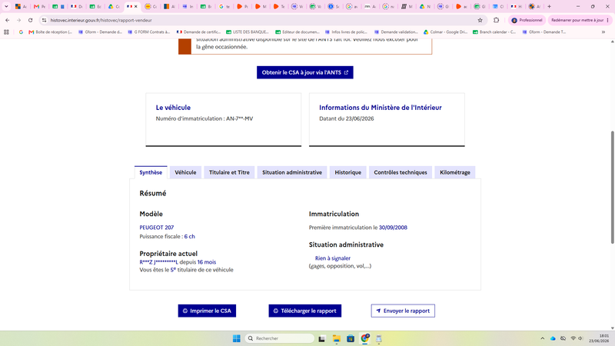The width and height of the screenshot is (615, 346).
Task: Click the Windows Start button
Action: click(237, 338)
